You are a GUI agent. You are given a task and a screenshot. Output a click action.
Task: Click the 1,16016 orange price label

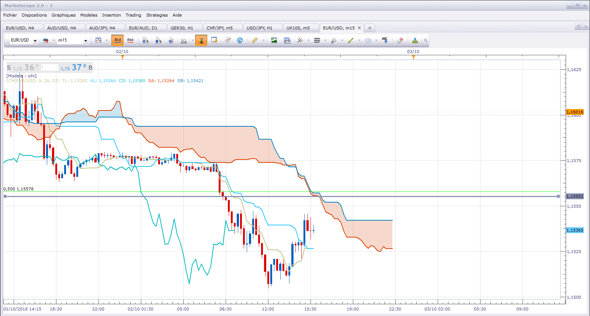(575, 112)
